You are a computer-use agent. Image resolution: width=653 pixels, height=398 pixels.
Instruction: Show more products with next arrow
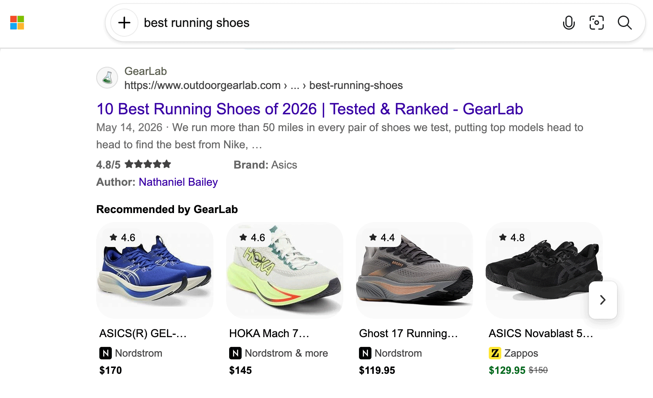tap(603, 300)
